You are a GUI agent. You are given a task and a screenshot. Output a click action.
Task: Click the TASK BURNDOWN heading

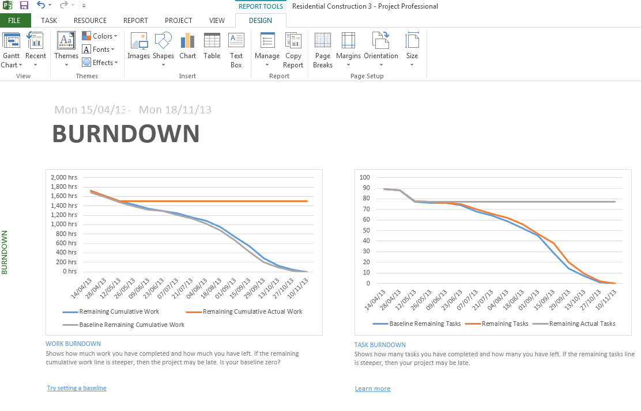pyautogui.click(x=380, y=345)
